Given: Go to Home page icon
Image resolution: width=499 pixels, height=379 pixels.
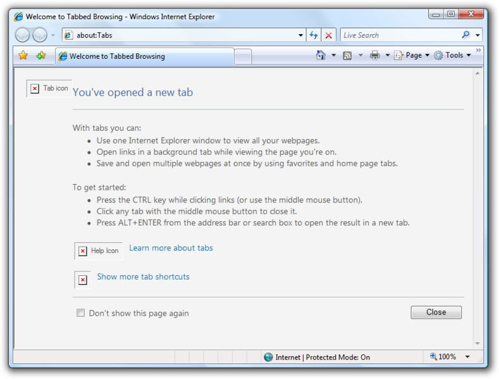Looking at the screenshot, I should [x=321, y=55].
